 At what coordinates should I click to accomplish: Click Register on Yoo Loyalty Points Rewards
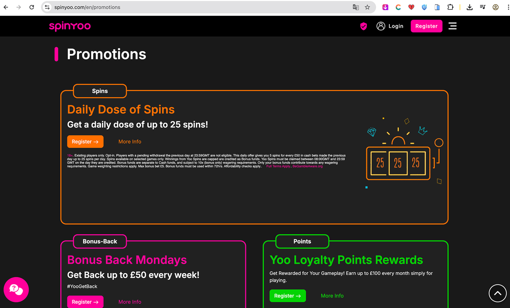[287, 295]
